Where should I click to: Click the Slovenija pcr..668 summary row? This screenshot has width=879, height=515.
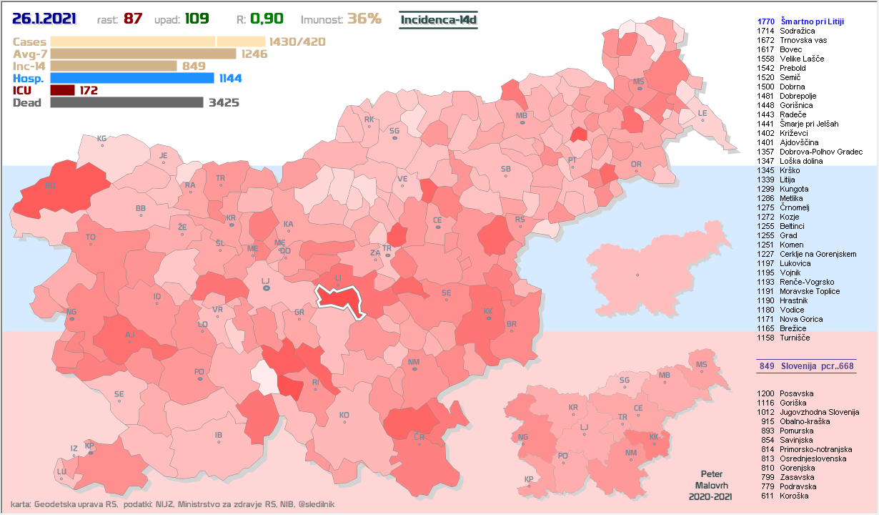click(x=806, y=366)
